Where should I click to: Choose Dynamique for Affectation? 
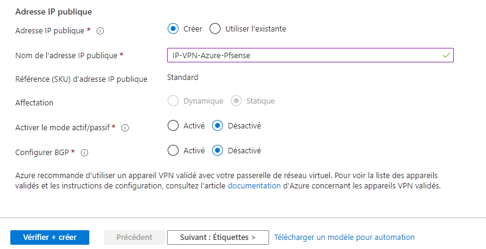[173, 101]
